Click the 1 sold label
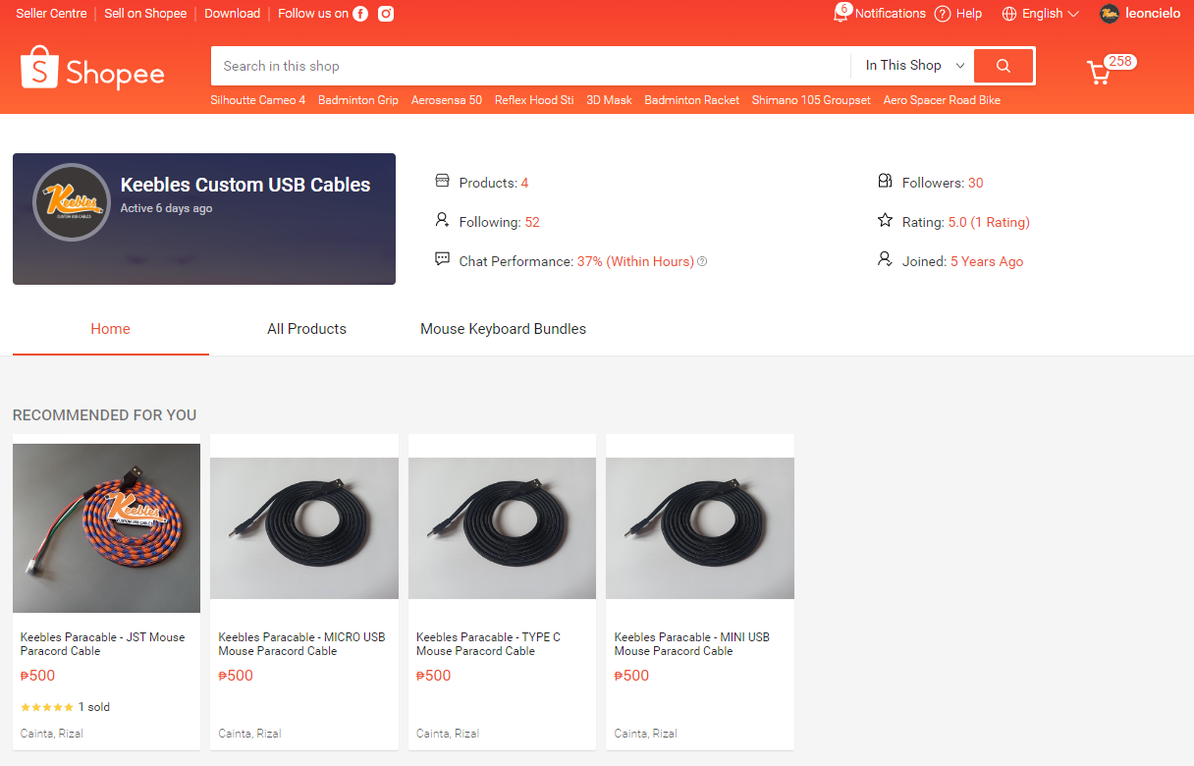Viewport: 1194px width, 766px height. (x=94, y=707)
